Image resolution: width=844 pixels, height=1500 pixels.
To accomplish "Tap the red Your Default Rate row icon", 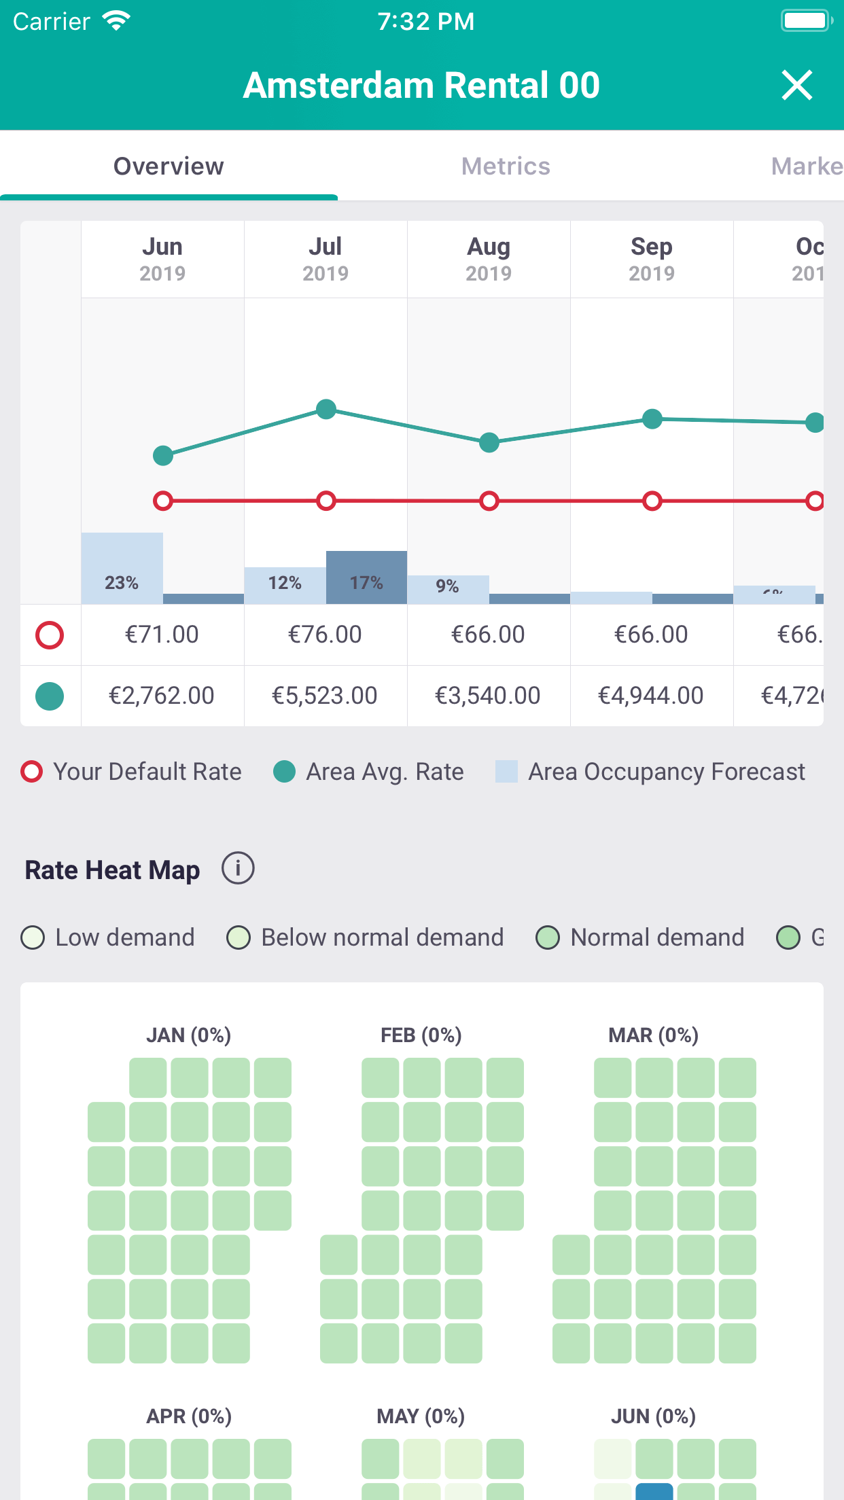I will (50, 635).
